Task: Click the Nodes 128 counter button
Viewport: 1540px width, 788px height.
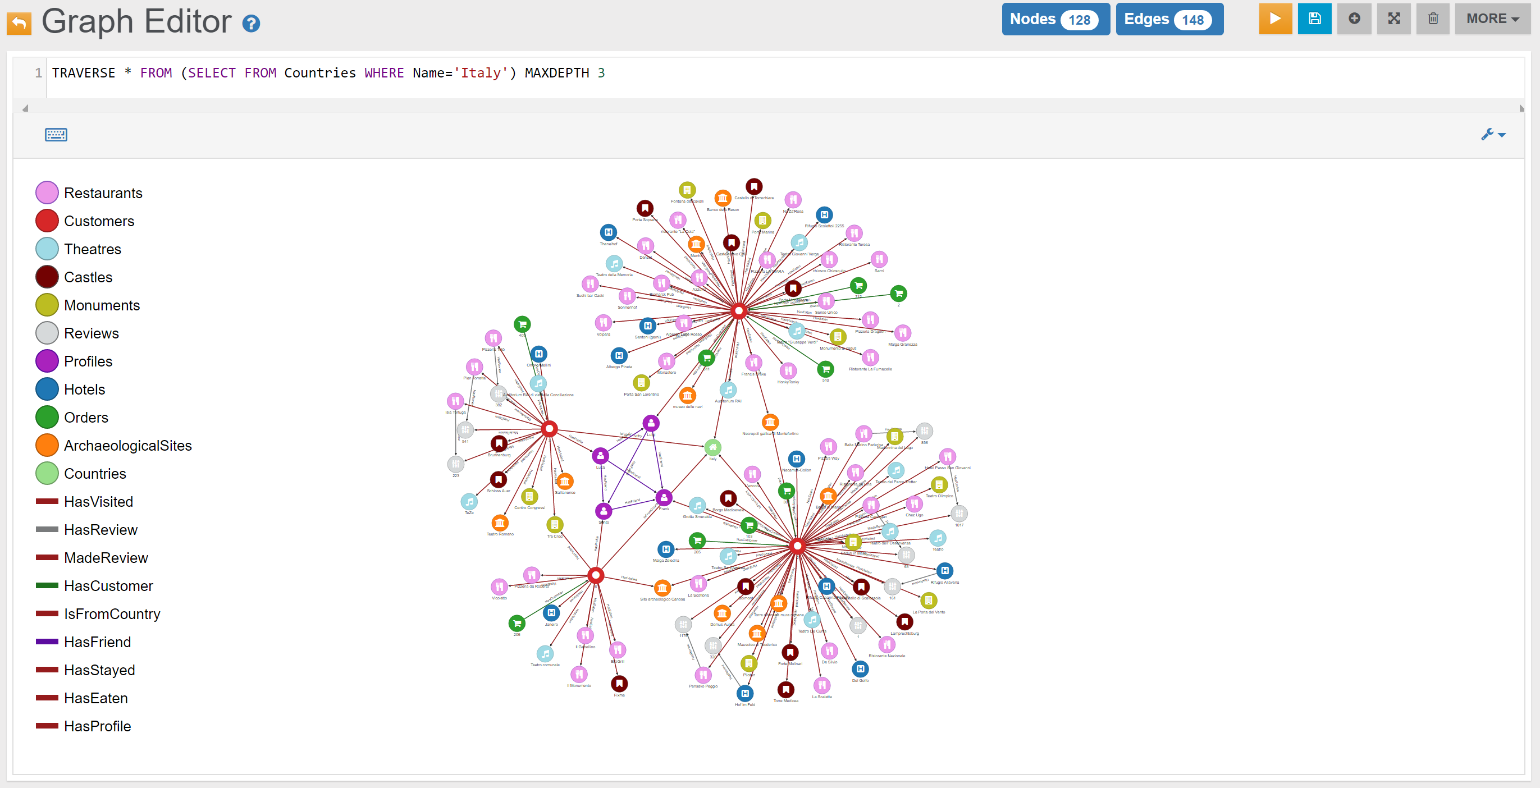Action: coord(1055,19)
